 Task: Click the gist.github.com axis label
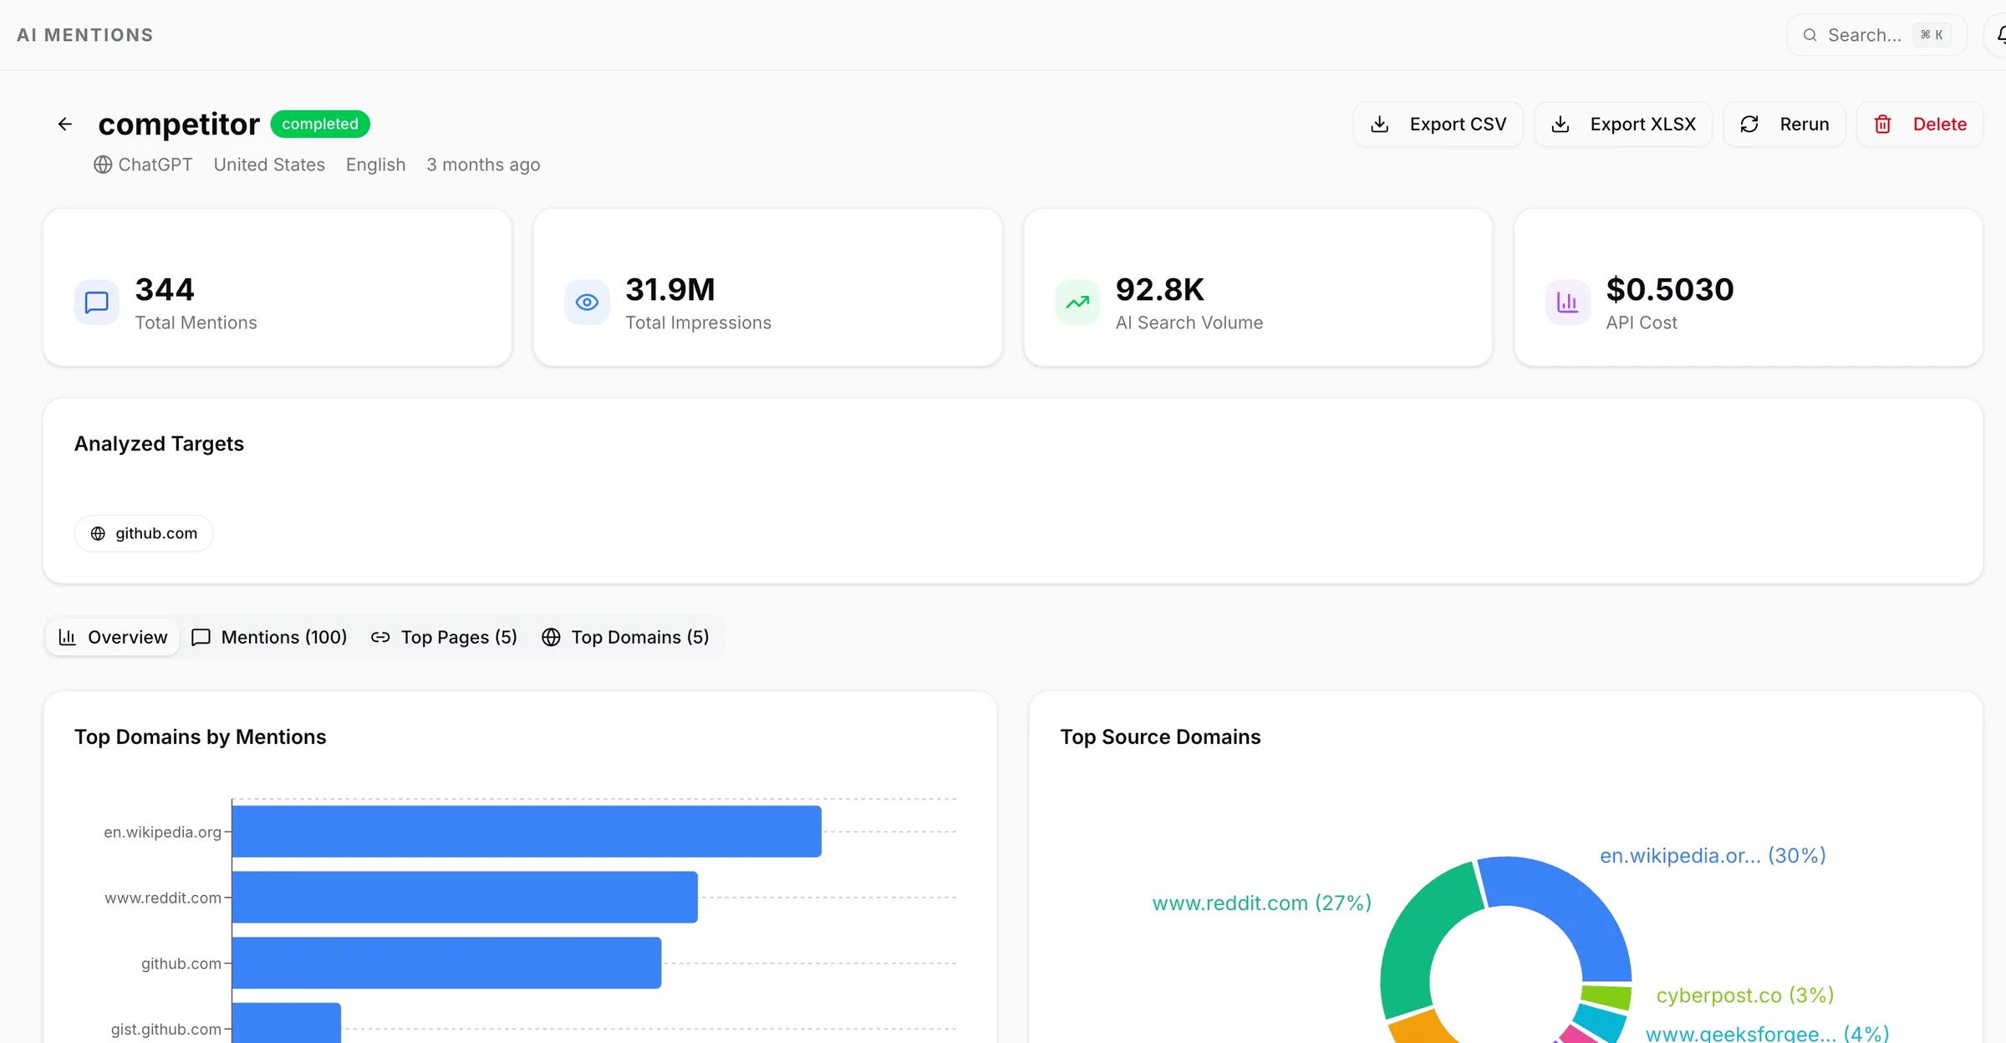(166, 1030)
